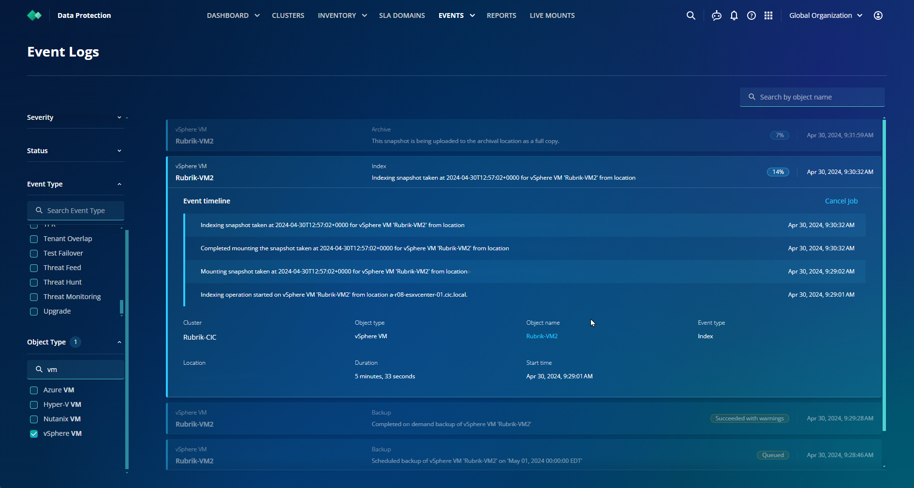The height and width of the screenshot is (488, 914).
Task: Select timeline entry Mounting snapshot taken
Action: 526,272
